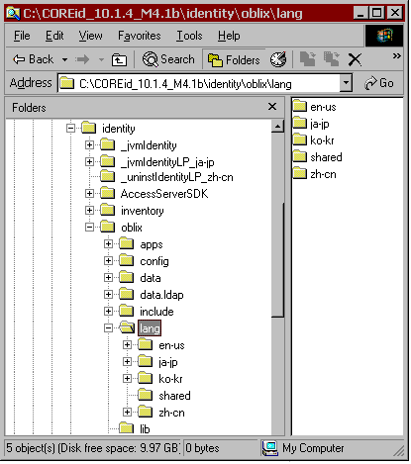Open the Address bar dropdown arrow
Screen dimensions: 411x464
point(346,83)
